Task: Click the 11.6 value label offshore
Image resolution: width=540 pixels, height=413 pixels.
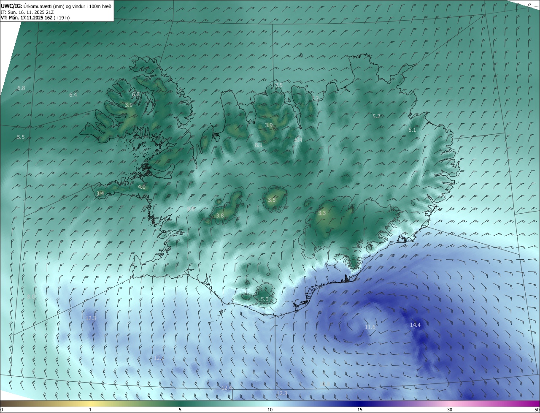Action: coord(370,327)
